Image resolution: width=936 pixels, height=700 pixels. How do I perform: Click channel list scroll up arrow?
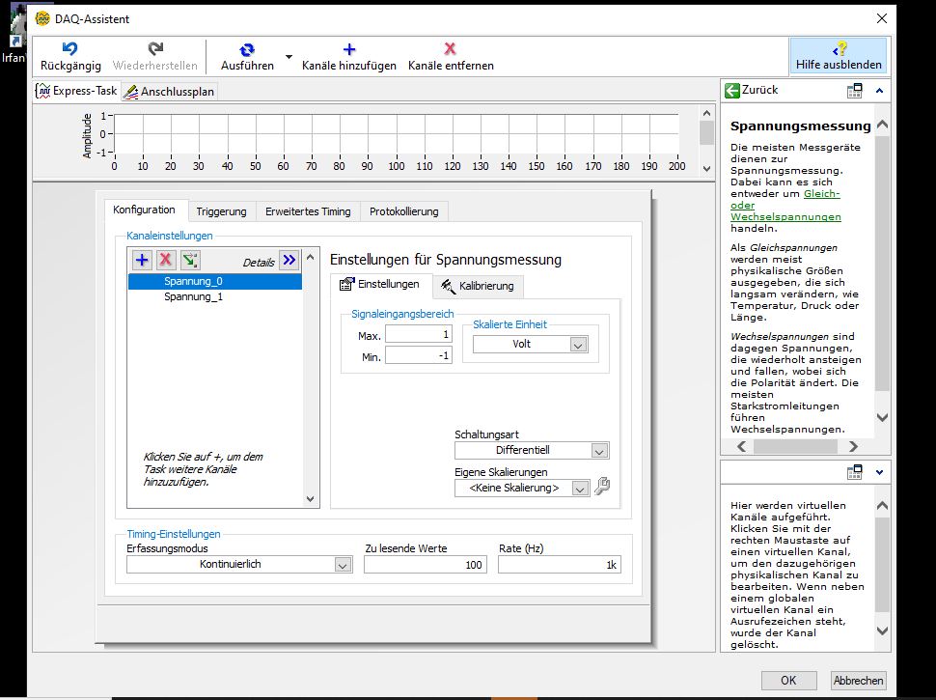(311, 258)
